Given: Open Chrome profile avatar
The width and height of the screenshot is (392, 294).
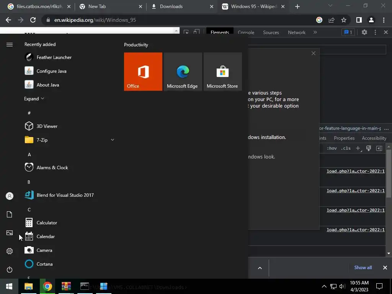Looking at the screenshot, I should click(x=371, y=20).
